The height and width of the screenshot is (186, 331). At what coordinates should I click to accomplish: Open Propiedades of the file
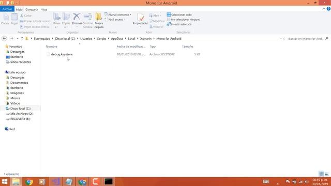click(140, 20)
